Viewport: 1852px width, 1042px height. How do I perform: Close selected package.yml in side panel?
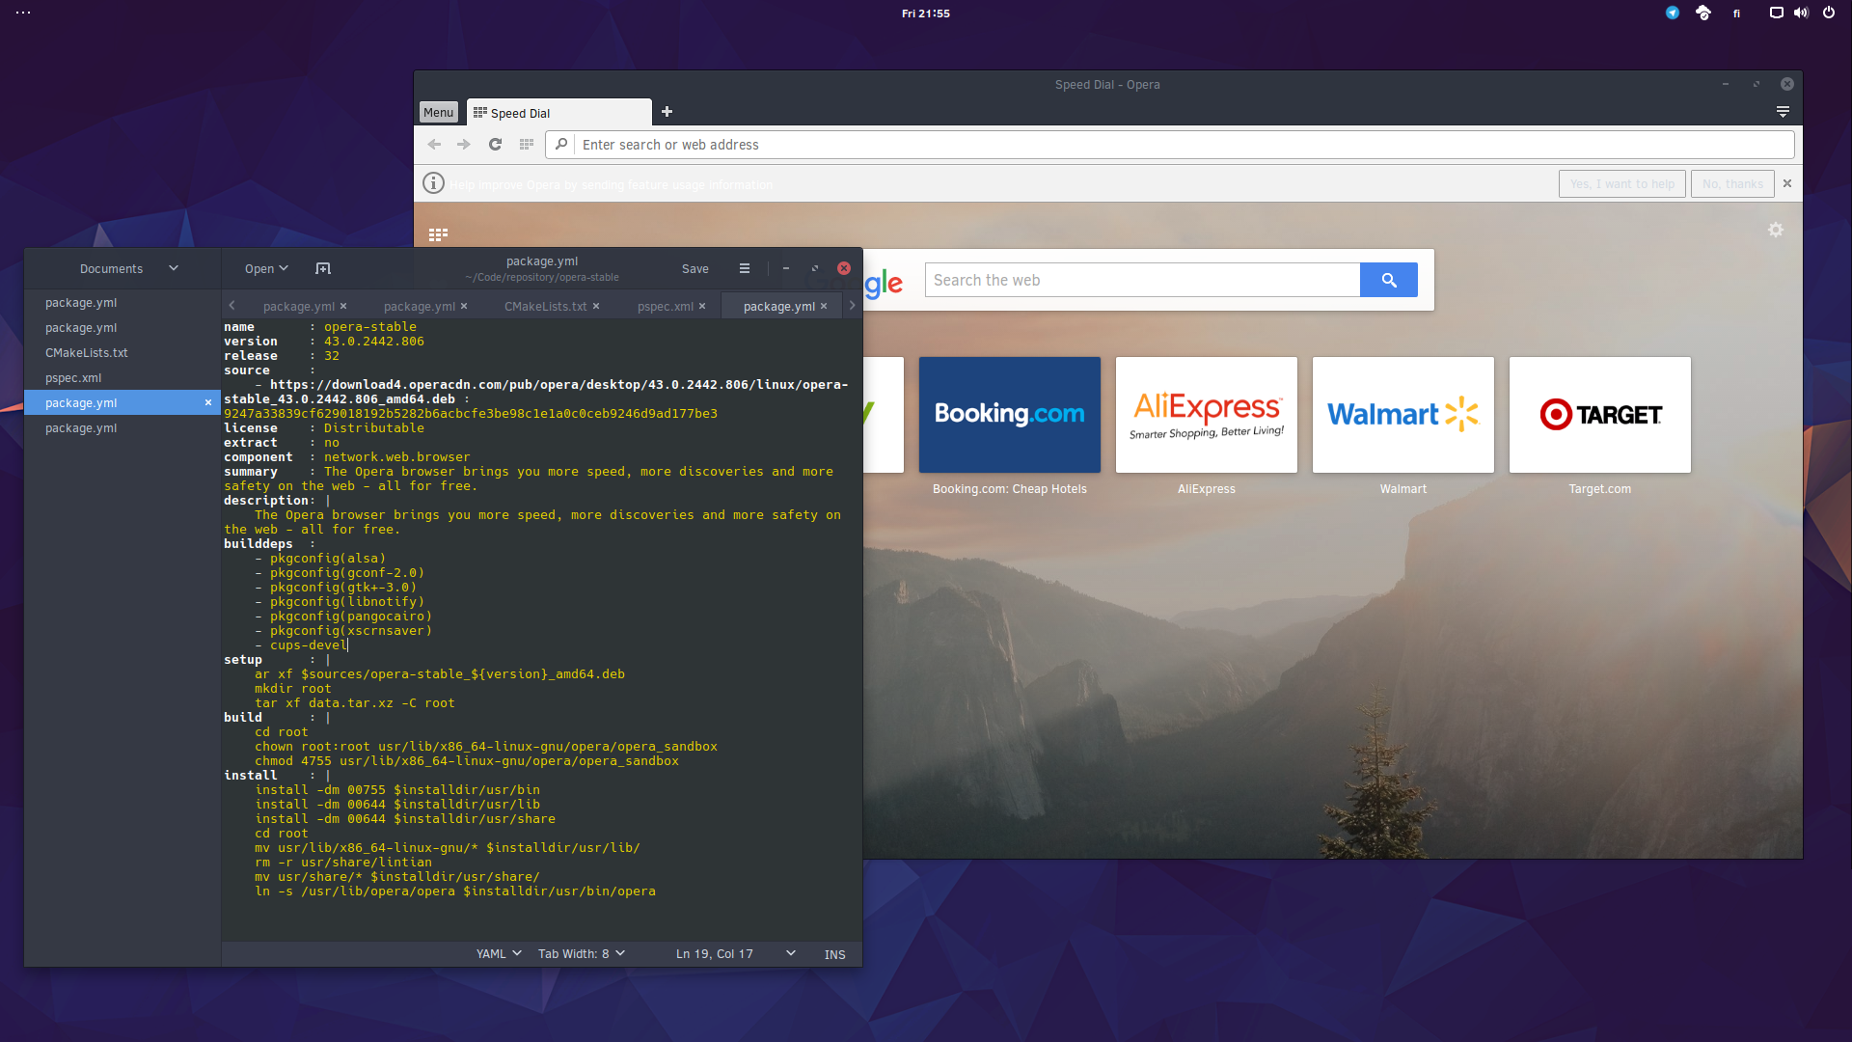(x=207, y=402)
